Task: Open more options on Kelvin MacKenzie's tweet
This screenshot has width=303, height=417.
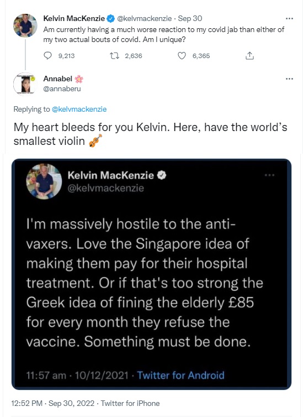Action: (x=289, y=18)
